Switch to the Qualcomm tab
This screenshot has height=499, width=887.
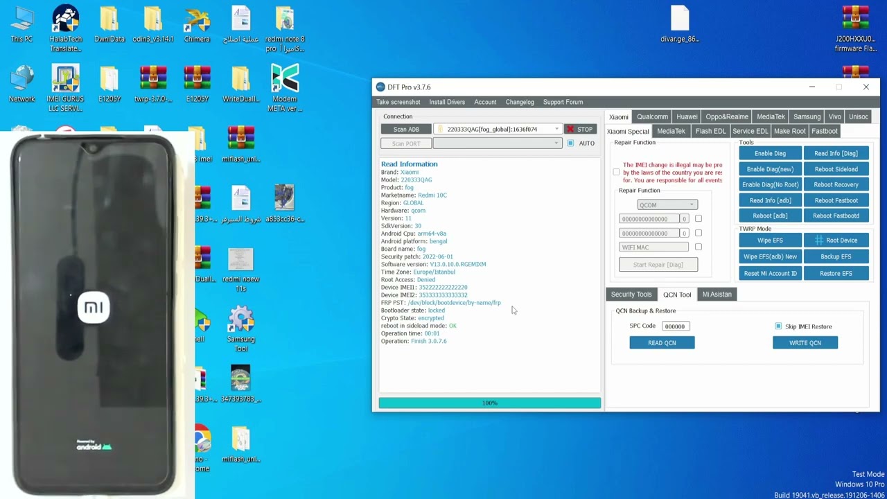(652, 116)
